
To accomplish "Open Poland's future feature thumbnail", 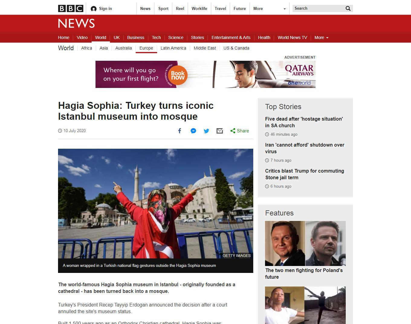I will click(x=305, y=243).
